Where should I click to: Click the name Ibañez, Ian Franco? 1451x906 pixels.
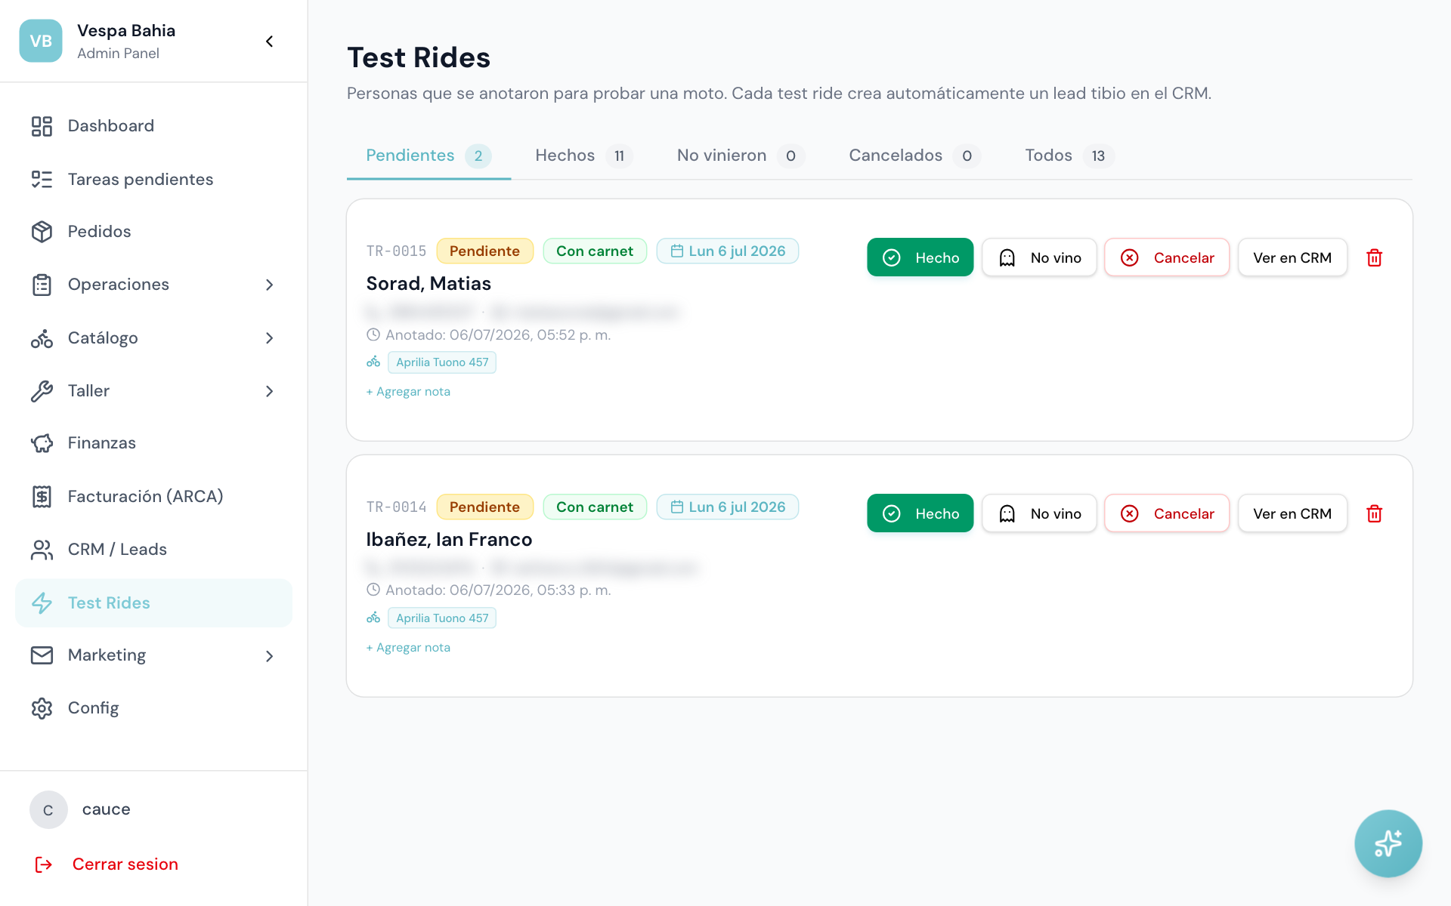click(449, 540)
